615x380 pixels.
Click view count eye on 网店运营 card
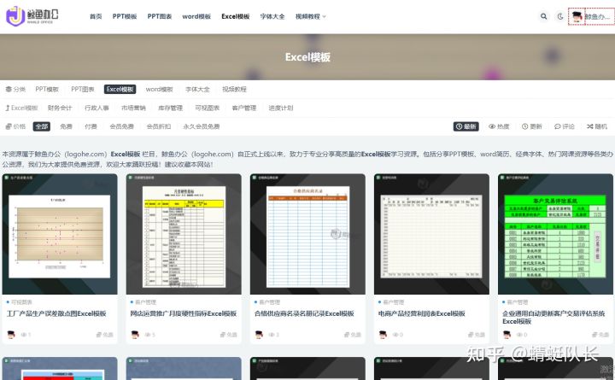149,335
